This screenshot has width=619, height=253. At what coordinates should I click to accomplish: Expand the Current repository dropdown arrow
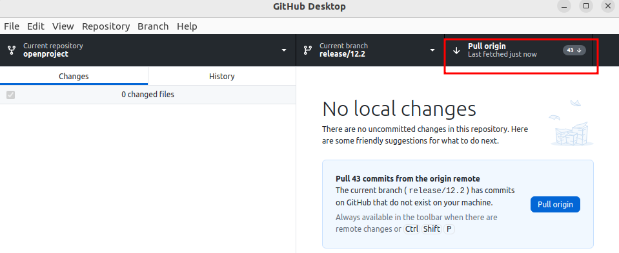(283, 50)
